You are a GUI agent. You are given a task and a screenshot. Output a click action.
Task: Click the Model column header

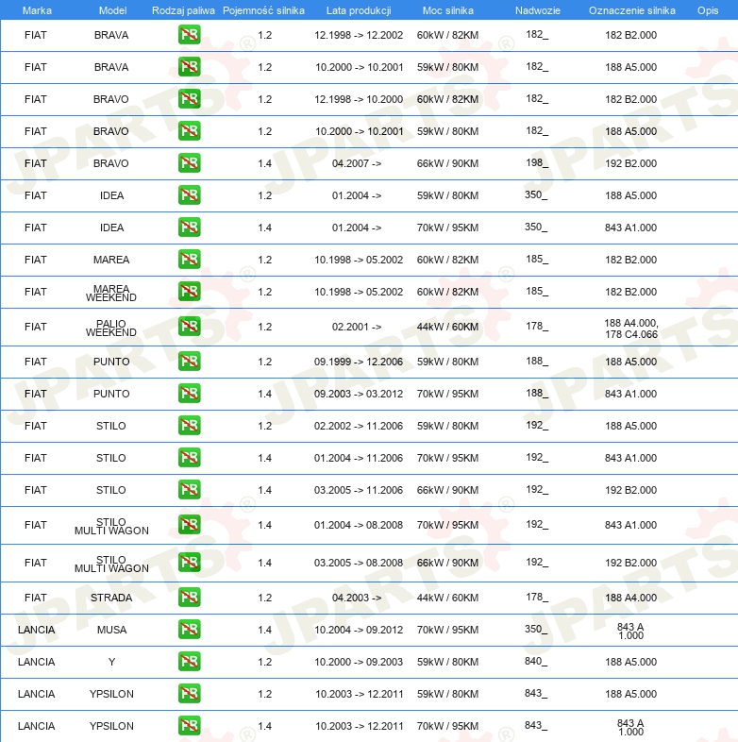coord(112,10)
